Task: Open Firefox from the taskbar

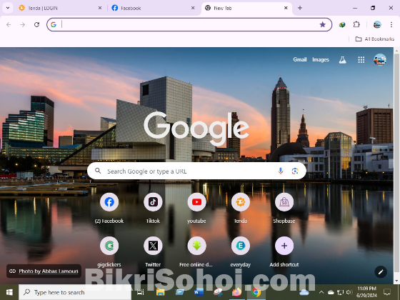Action: (237, 292)
